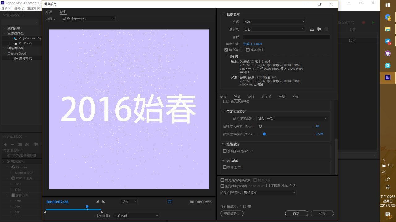
Task: Click the blue timeline playhead marker
Action: (x=87, y=207)
